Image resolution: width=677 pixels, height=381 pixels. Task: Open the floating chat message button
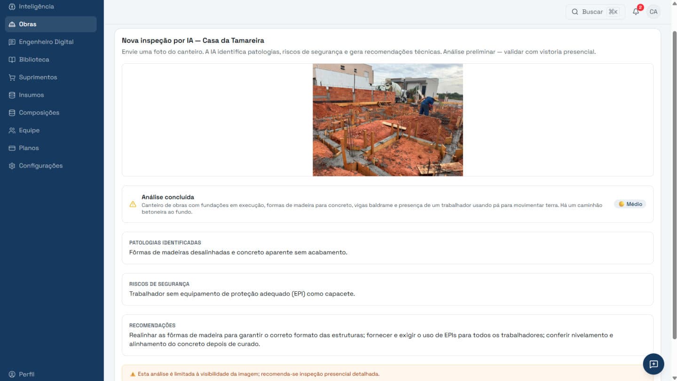(x=653, y=364)
